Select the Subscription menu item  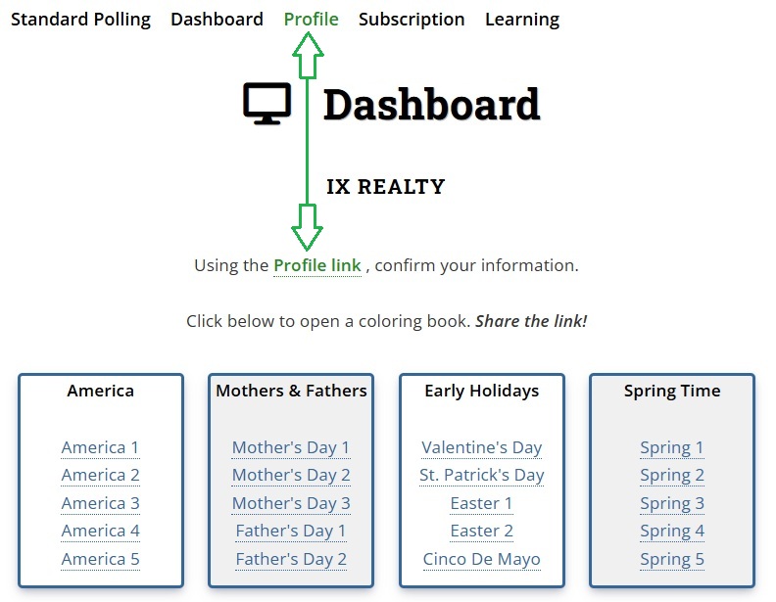pyautogui.click(x=412, y=20)
